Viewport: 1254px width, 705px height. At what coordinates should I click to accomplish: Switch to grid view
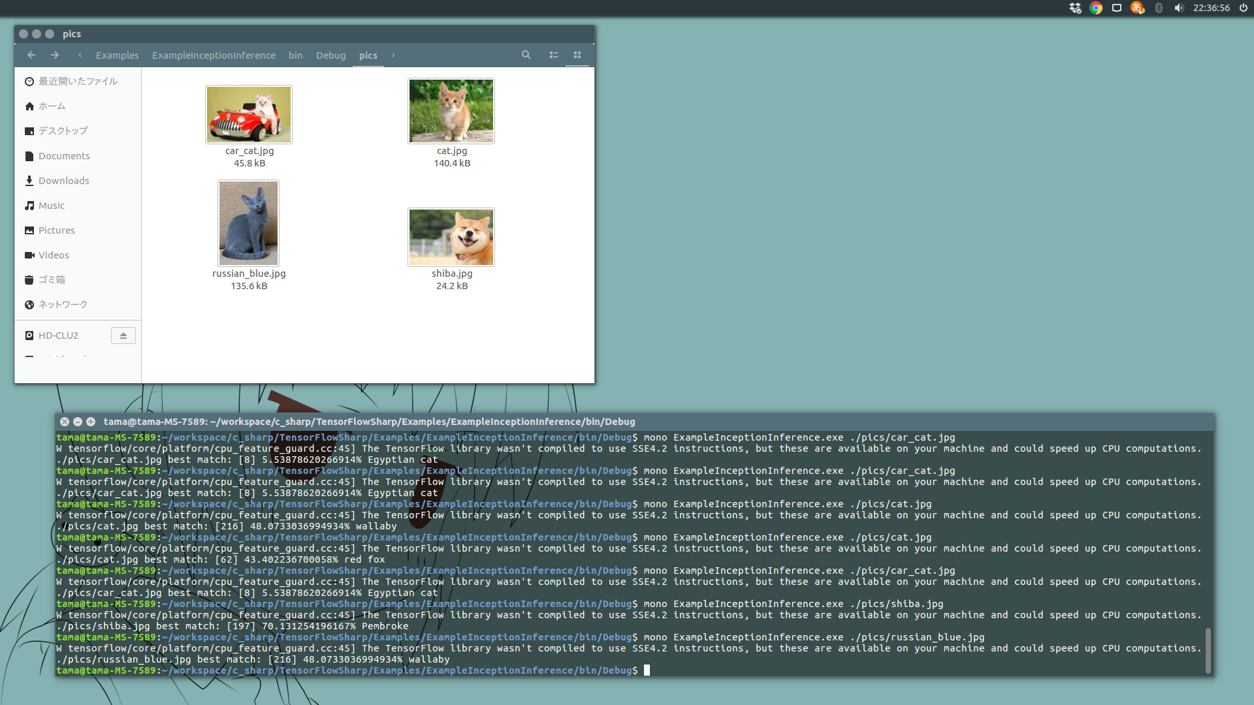tap(577, 55)
